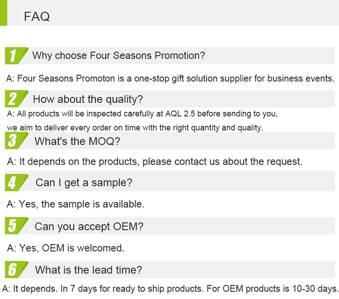Click "Yes, the sample is available" answer
339x299 pixels.
pyautogui.click(x=75, y=204)
